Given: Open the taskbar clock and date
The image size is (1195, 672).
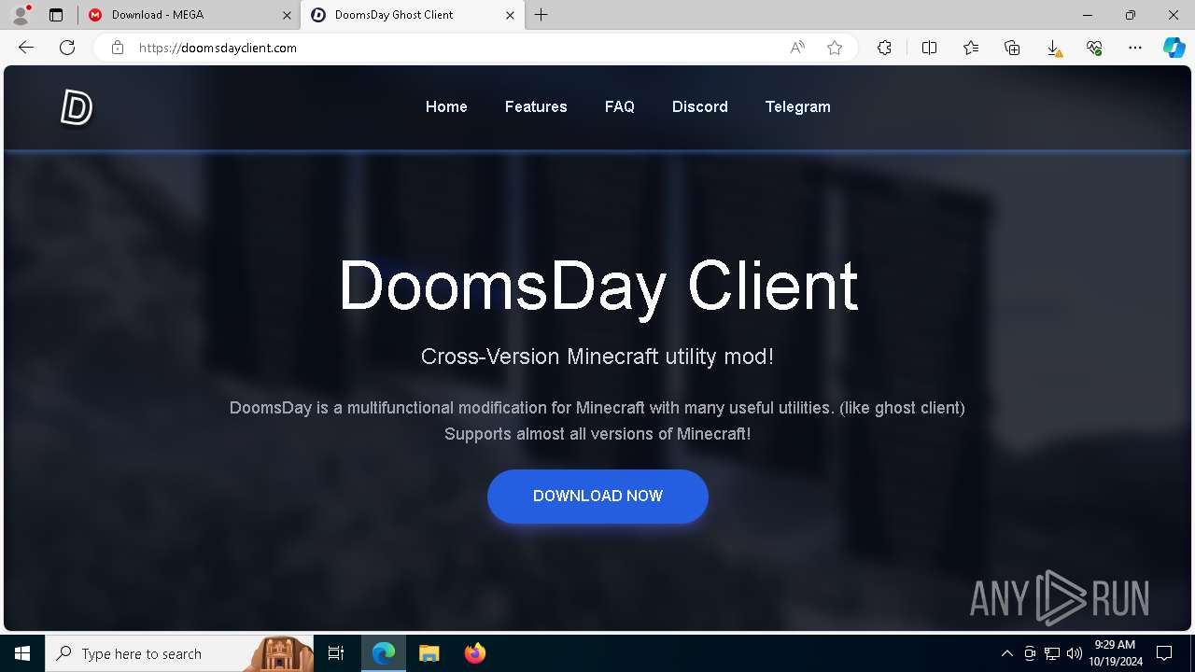Looking at the screenshot, I should point(1116,653).
